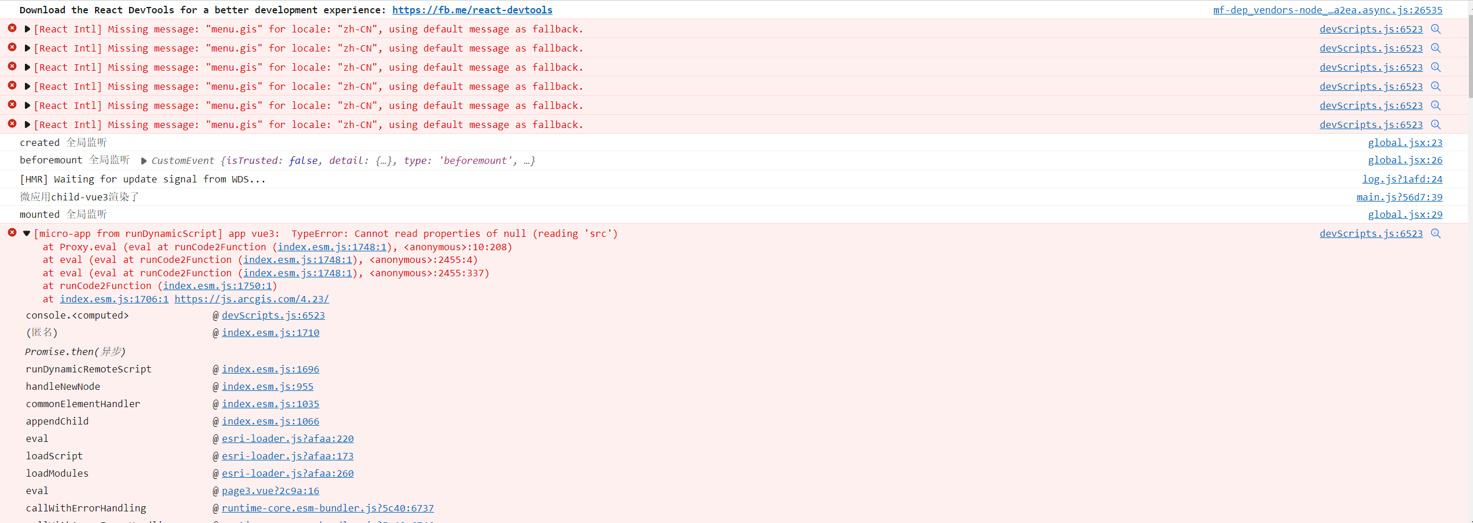Click the console vertical scrollbar thumb
Image resolution: width=1473 pixels, height=523 pixels.
[x=1470, y=57]
